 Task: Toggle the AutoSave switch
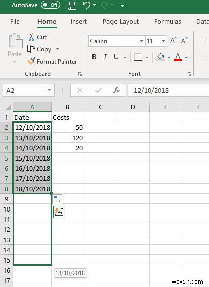(x=51, y=5)
